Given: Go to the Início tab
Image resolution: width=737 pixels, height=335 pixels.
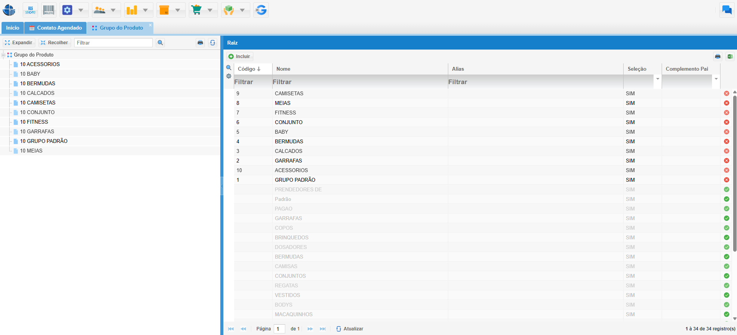Looking at the screenshot, I should pyautogui.click(x=12, y=28).
